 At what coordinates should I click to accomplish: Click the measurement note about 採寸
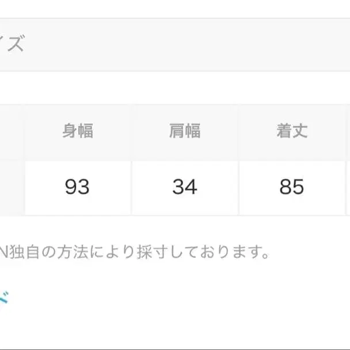click(135, 252)
